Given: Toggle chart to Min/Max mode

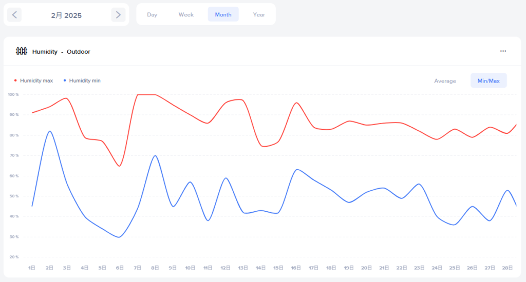Looking at the screenshot, I should click(489, 81).
